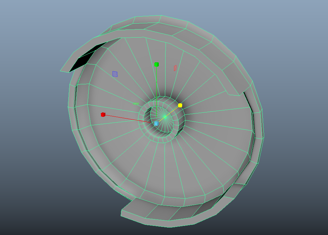Viewport: 328px width, 235px height.
Task: Click the yellow Z-axis scale handle
Action: click(x=180, y=105)
